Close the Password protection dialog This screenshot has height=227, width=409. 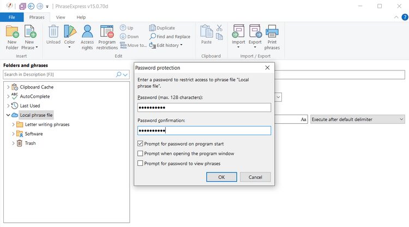coord(267,68)
